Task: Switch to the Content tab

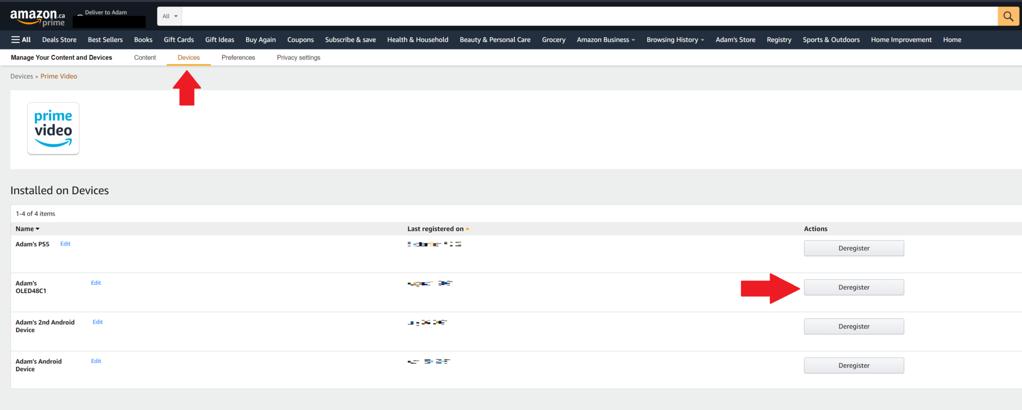Action: pyautogui.click(x=145, y=58)
